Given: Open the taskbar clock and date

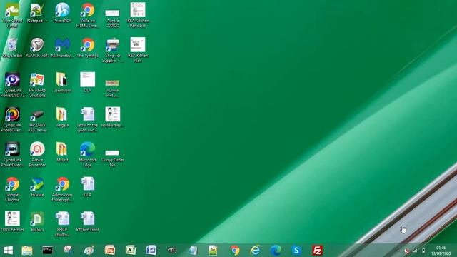Looking at the screenshot, I should (441, 251).
